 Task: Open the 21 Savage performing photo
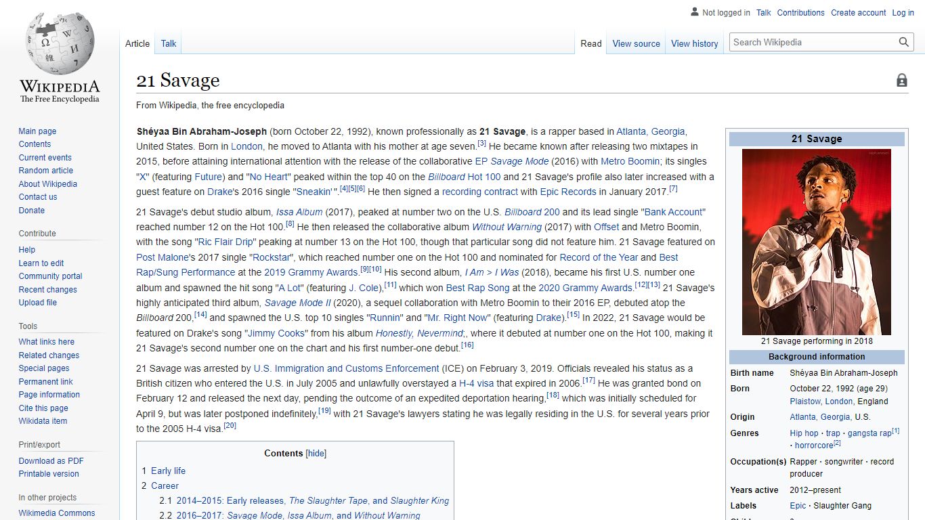pos(817,242)
